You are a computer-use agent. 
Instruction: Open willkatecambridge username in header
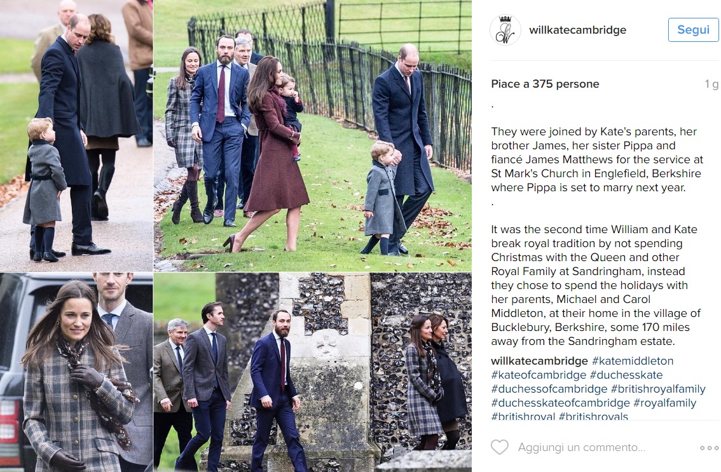[577, 30]
